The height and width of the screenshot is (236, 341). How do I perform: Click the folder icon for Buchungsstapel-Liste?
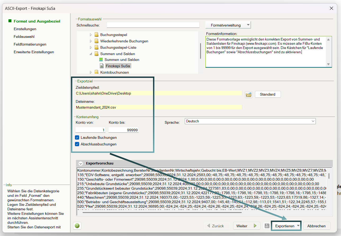pos(96,47)
